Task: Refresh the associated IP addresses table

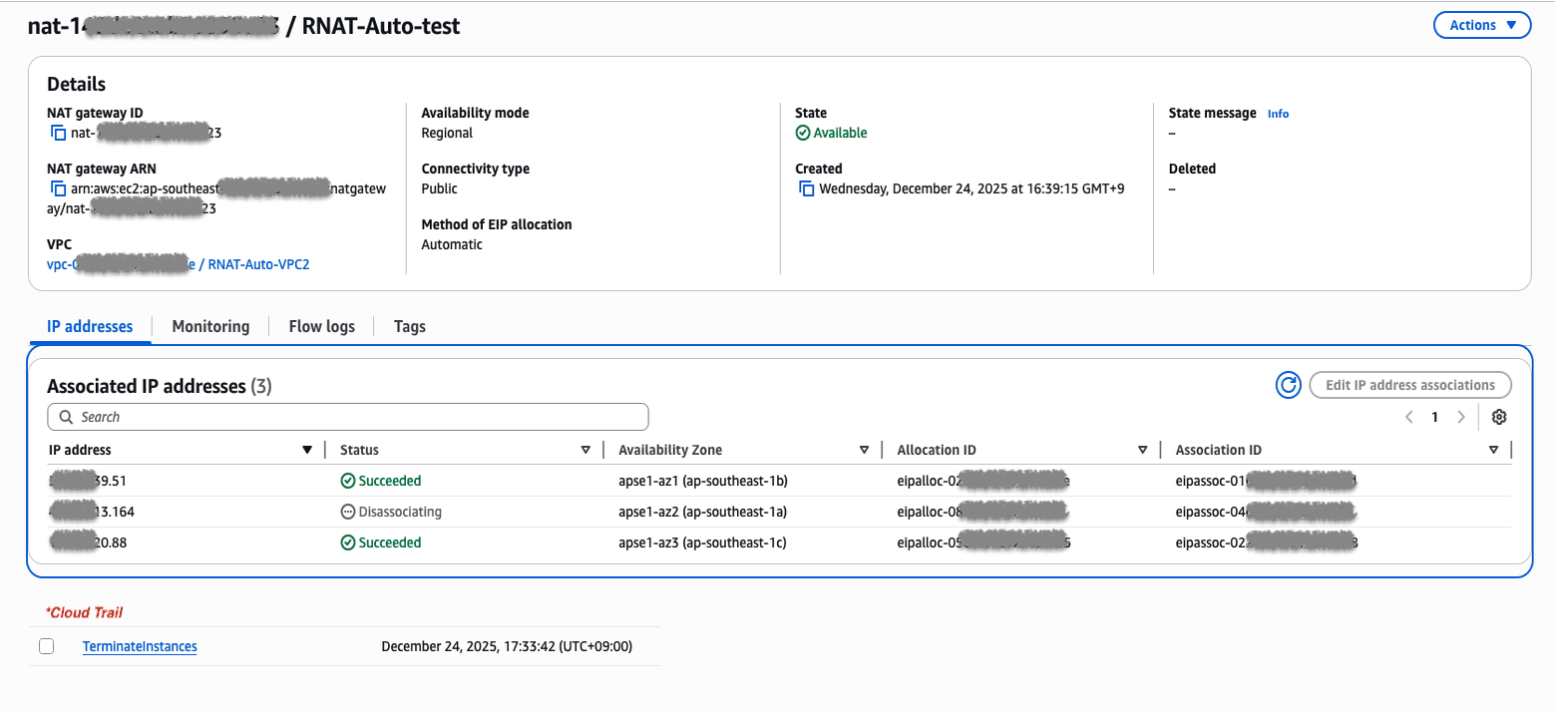Action: point(1289,385)
